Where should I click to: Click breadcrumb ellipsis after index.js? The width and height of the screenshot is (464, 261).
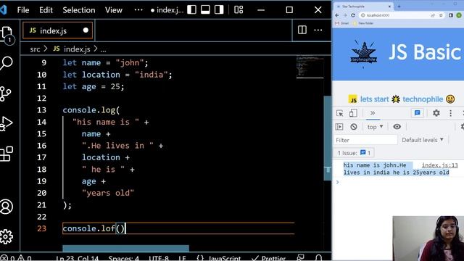[x=103, y=49]
